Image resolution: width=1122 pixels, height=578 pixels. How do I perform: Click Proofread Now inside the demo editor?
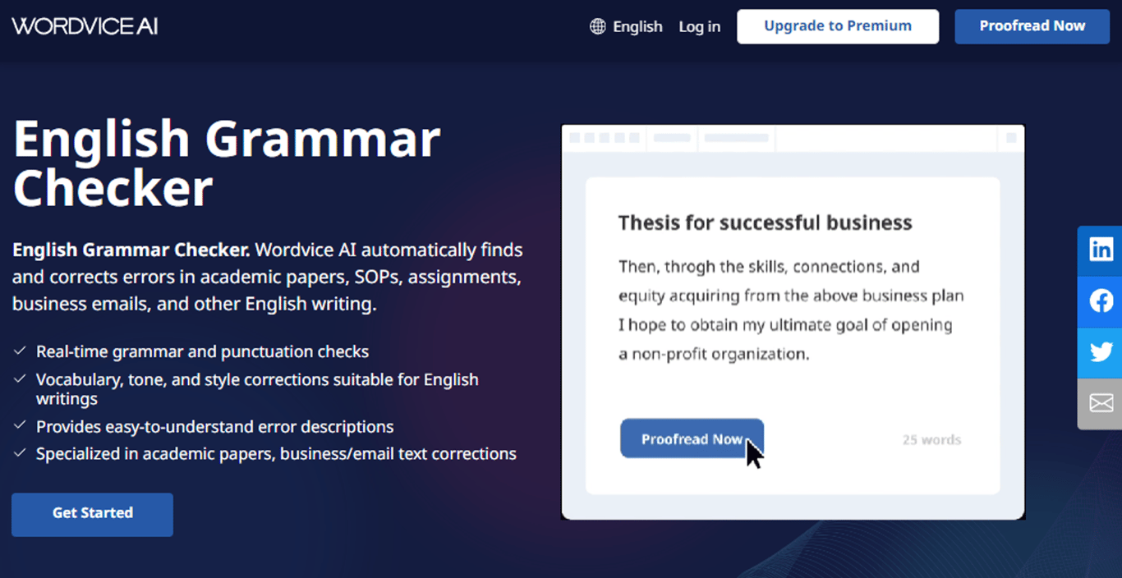click(x=692, y=438)
